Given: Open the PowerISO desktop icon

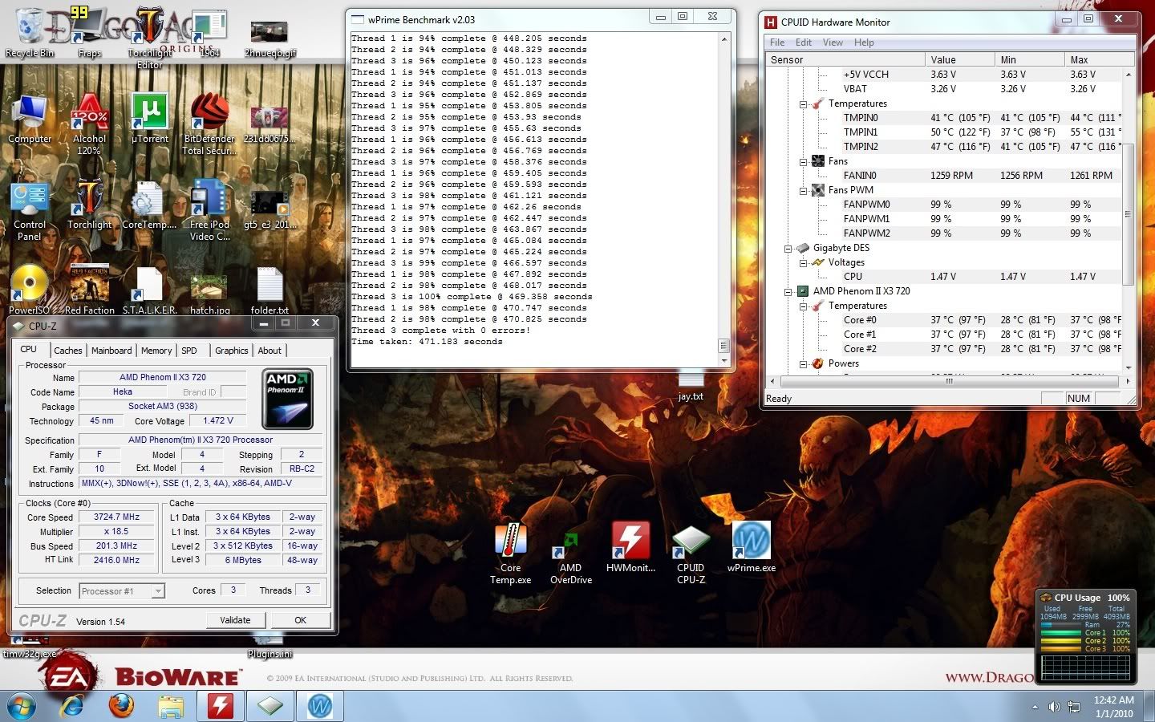Looking at the screenshot, I should tap(30, 281).
